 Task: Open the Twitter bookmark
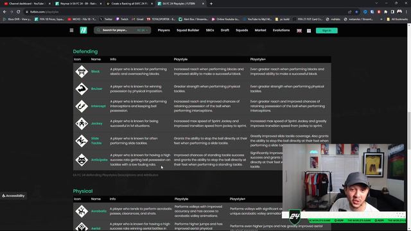(106, 19)
